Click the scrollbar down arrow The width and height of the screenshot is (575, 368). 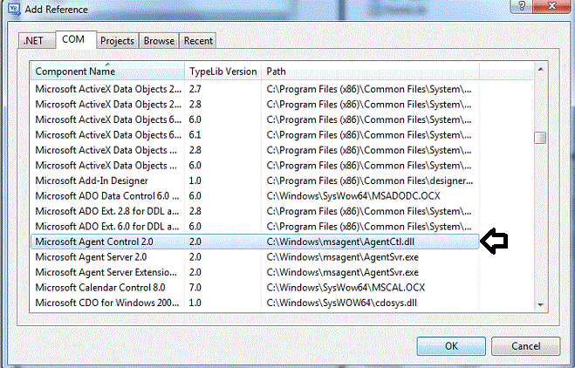click(540, 304)
